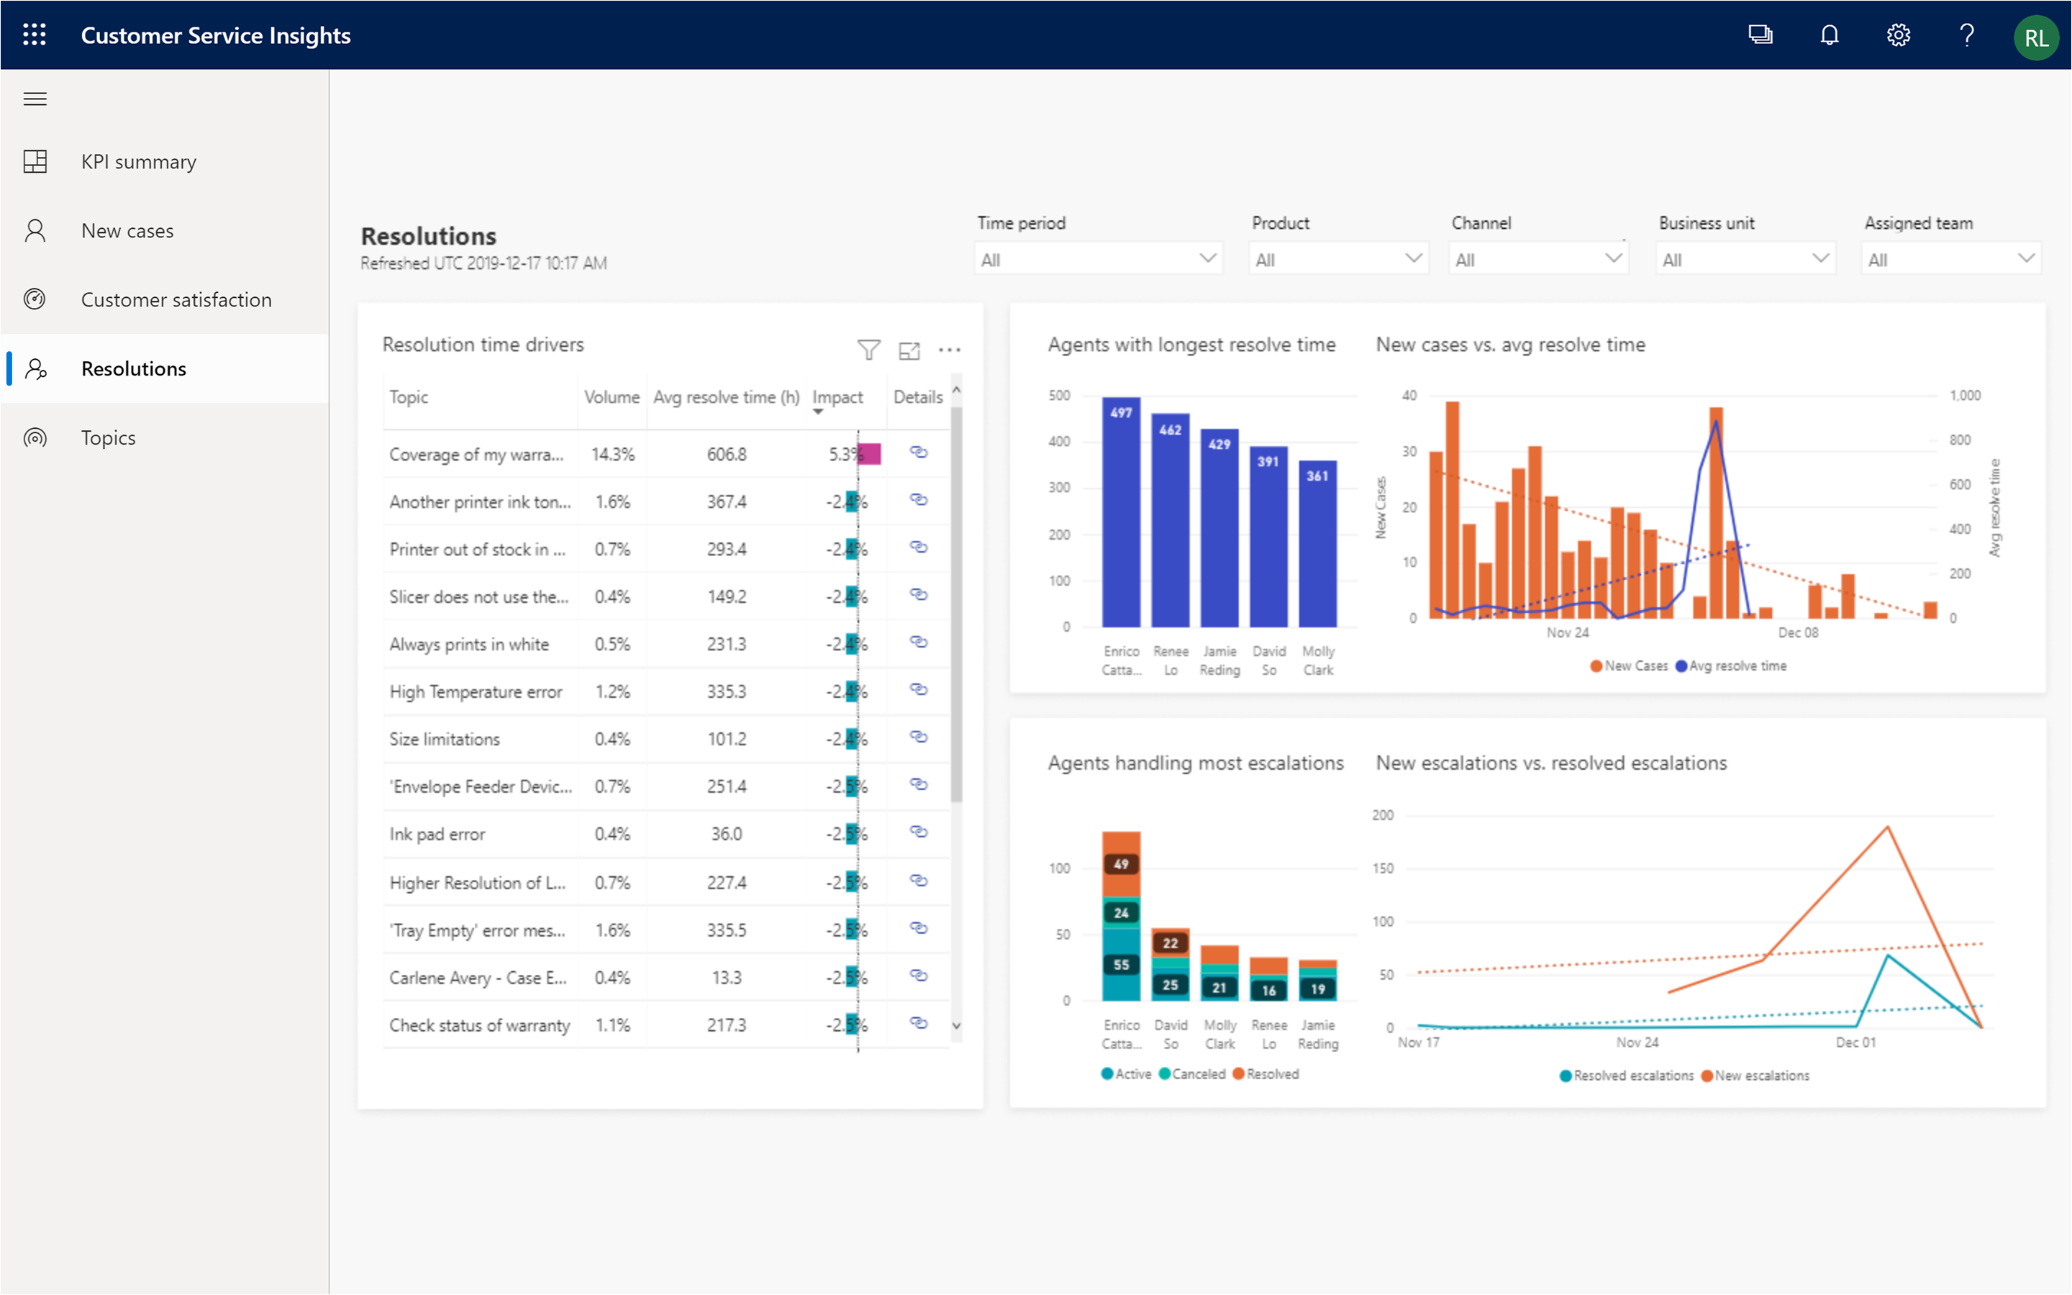Viewport: 2072px width, 1295px height.
Task: Expand the Business unit dropdown
Action: tap(1746, 259)
